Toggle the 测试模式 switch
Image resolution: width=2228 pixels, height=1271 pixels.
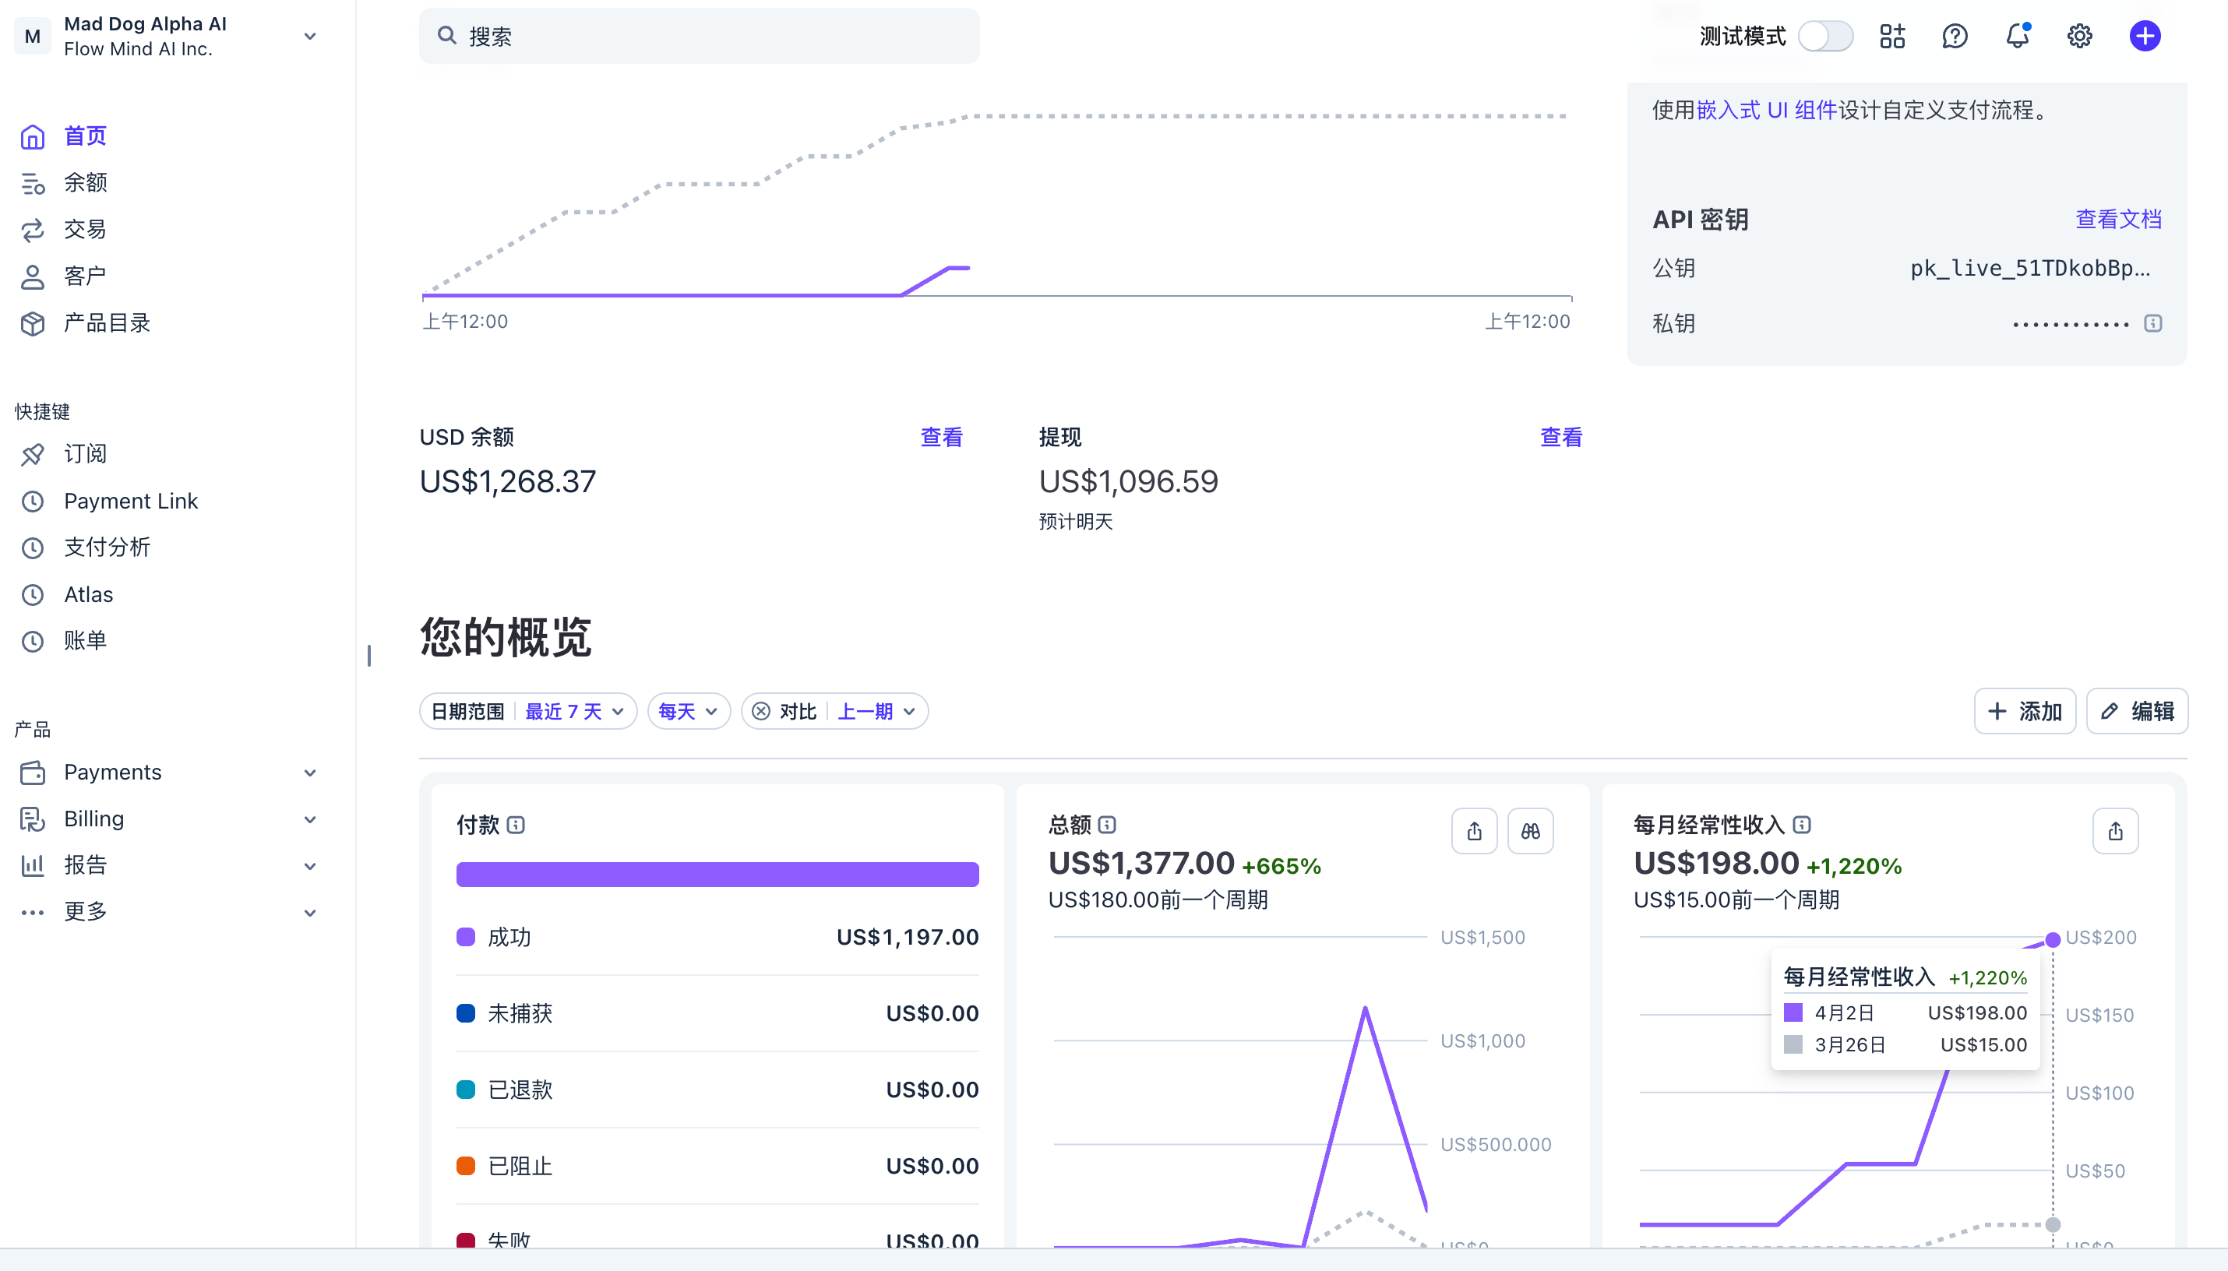[1824, 36]
